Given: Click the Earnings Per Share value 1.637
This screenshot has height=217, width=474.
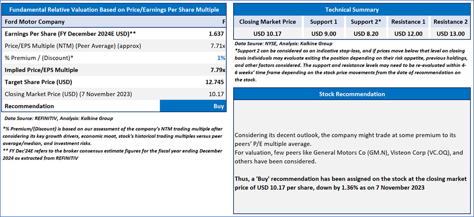Looking at the screenshot, I should (216, 34).
